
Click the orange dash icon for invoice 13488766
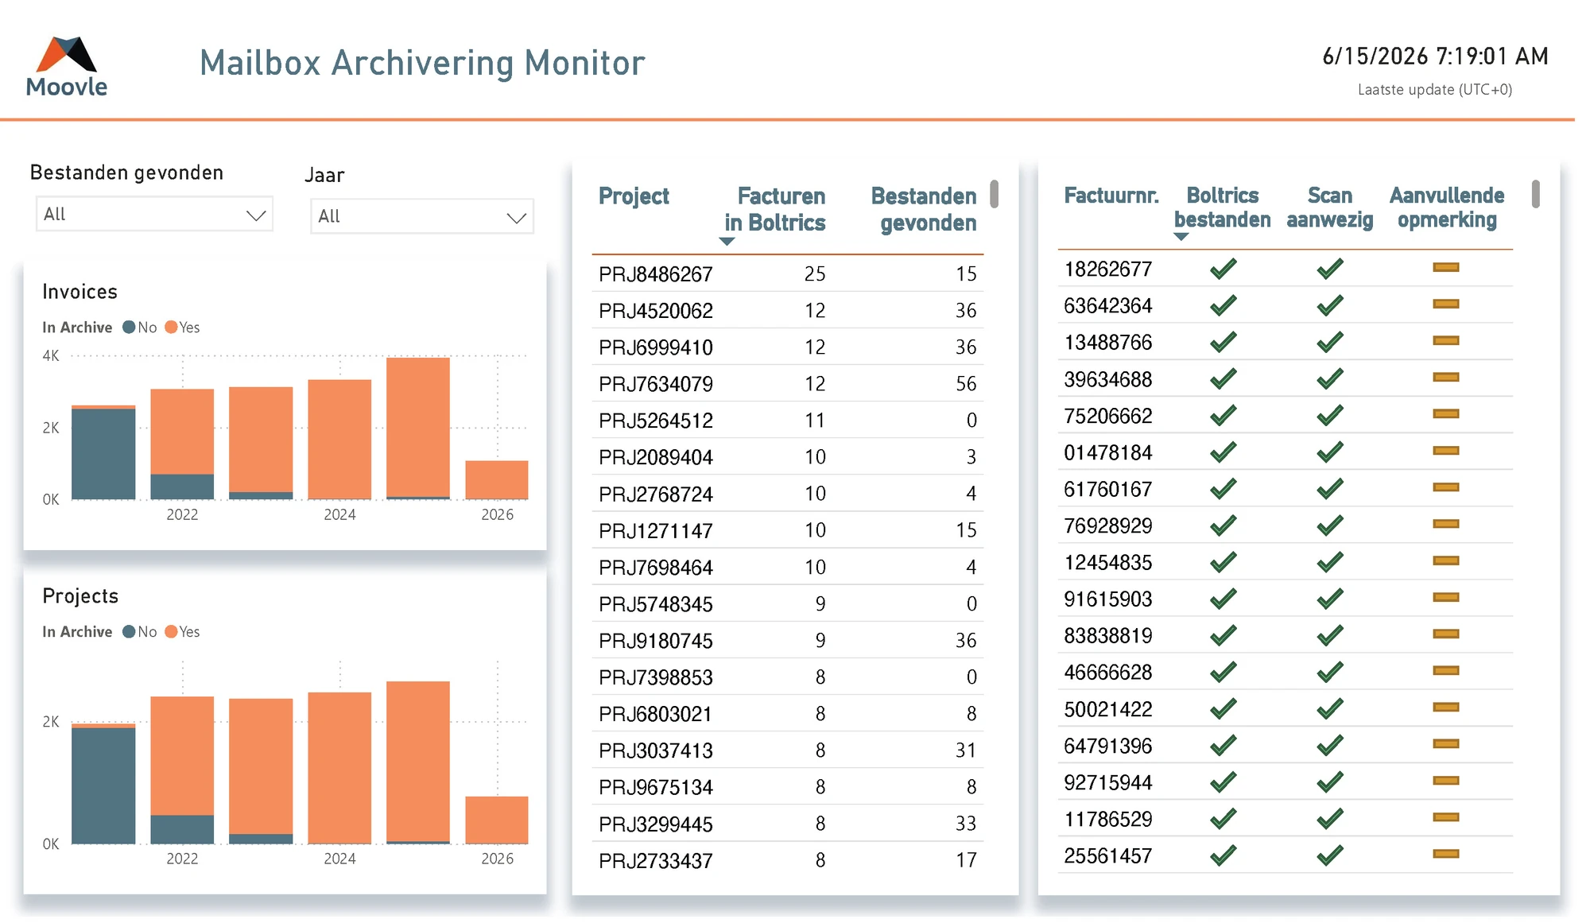[1445, 341]
